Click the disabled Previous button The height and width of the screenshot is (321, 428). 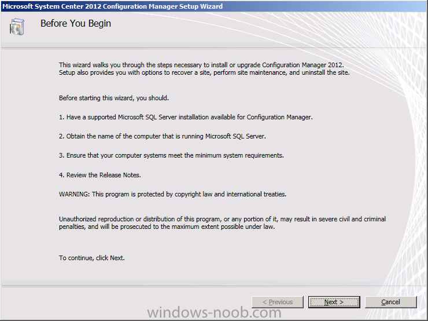pos(277,302)
